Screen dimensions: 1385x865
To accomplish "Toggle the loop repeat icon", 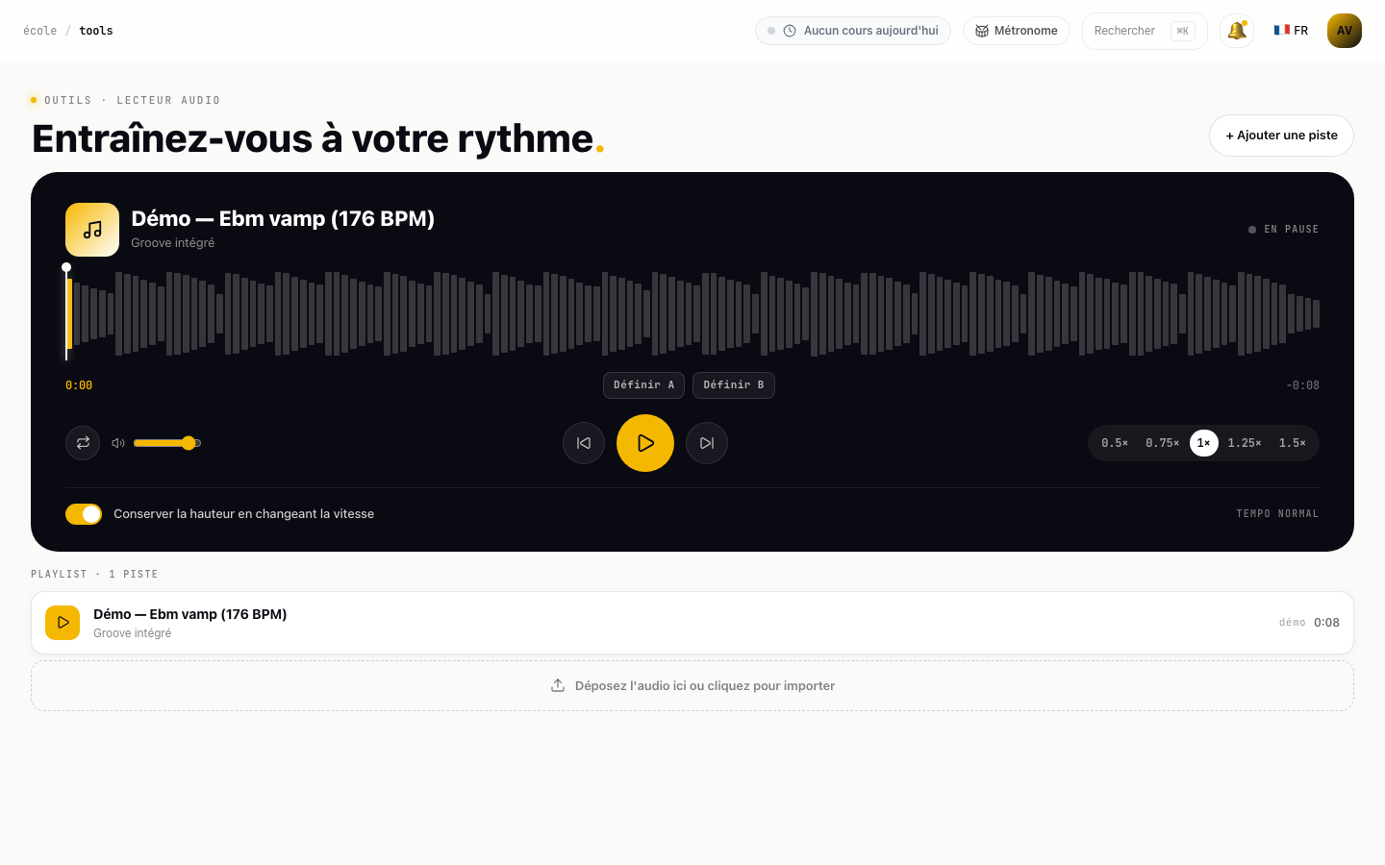I will (83, 443).
